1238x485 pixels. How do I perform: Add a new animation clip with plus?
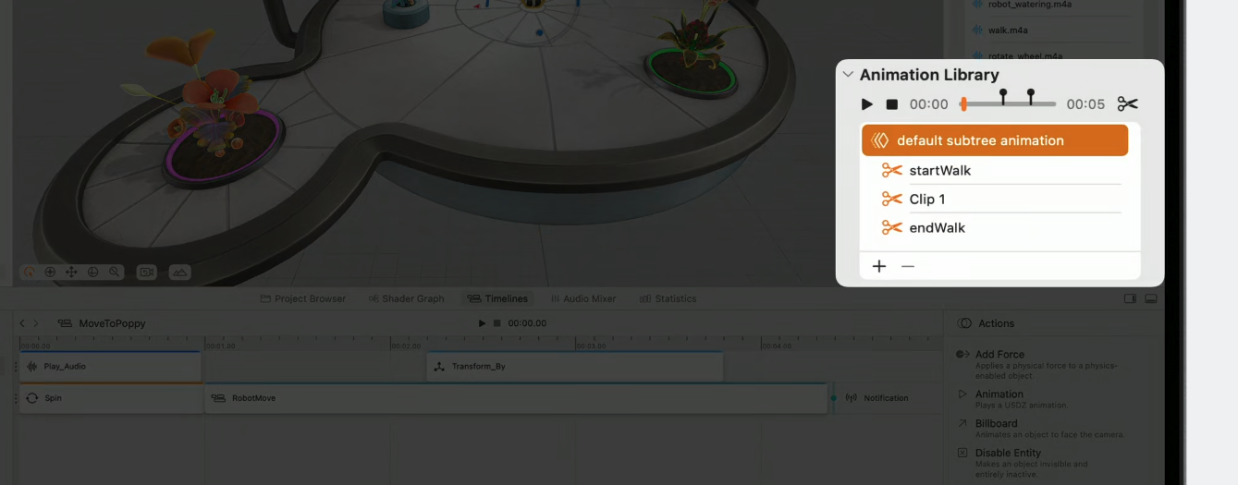click(879, 266)
